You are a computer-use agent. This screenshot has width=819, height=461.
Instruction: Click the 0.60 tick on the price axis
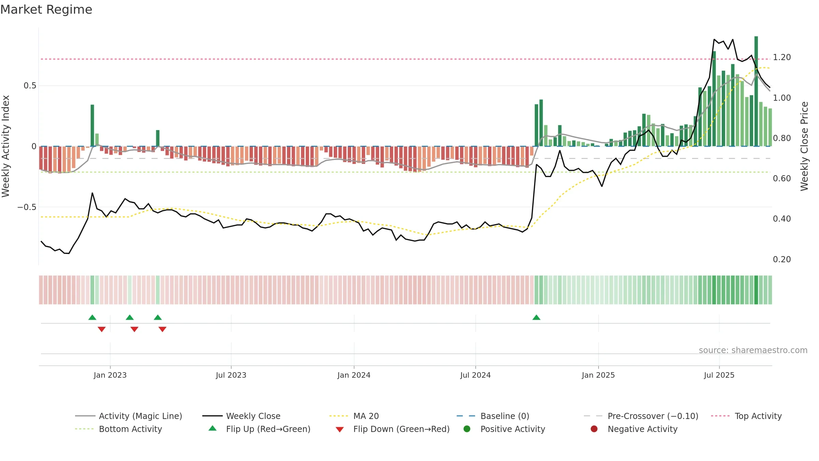pyautogui.click(x=782, y=179)
